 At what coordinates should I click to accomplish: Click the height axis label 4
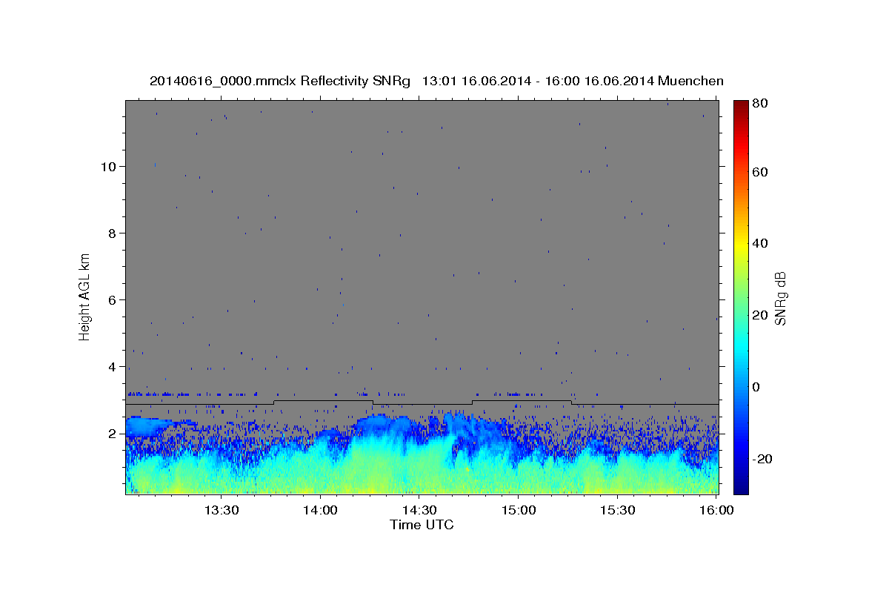[x=113, y=366]
